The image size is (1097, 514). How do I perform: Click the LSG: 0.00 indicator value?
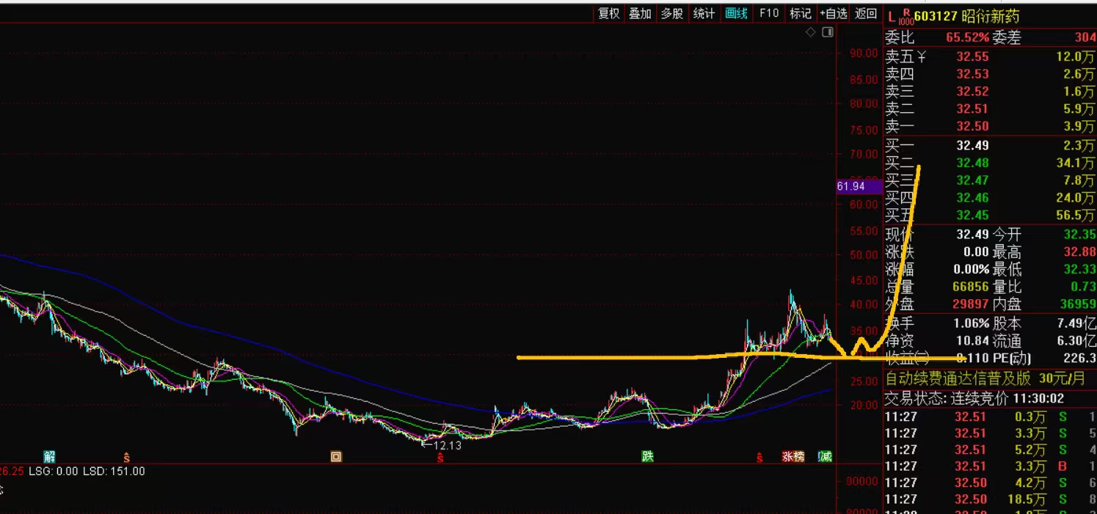click(53, 471)
